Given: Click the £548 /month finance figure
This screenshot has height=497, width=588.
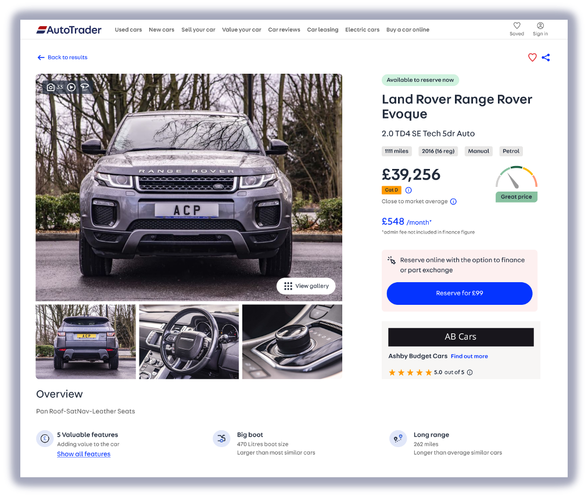Looking at the screenshot, I should pos(407,222).
